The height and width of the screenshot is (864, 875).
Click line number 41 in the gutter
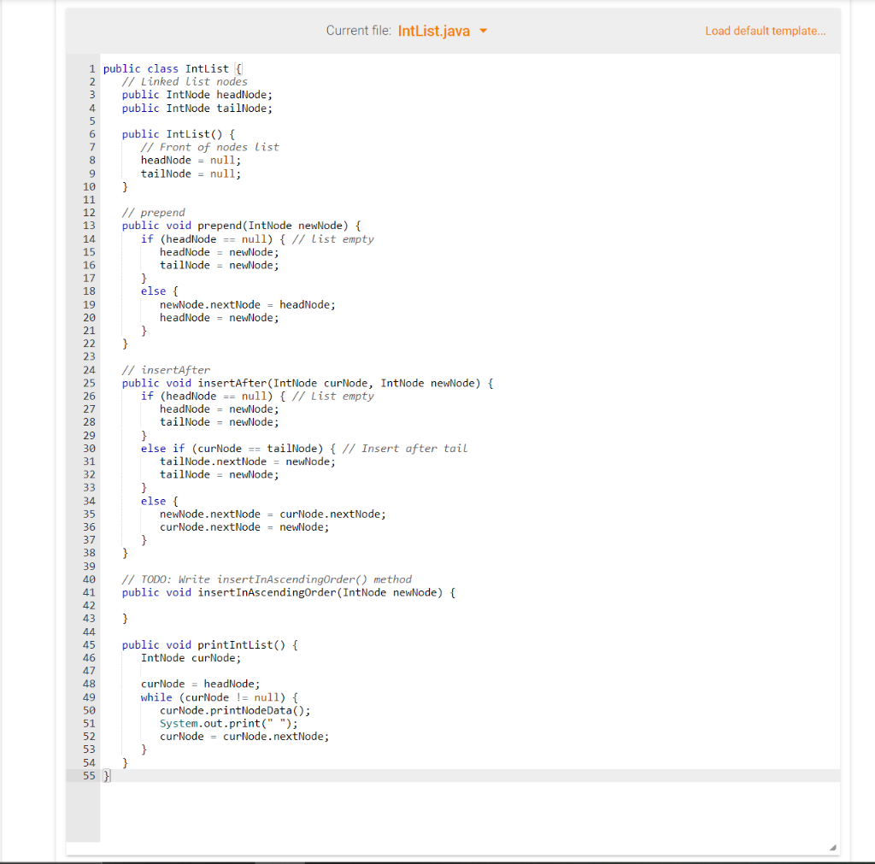pyautogui.click(x=89, y=591)
